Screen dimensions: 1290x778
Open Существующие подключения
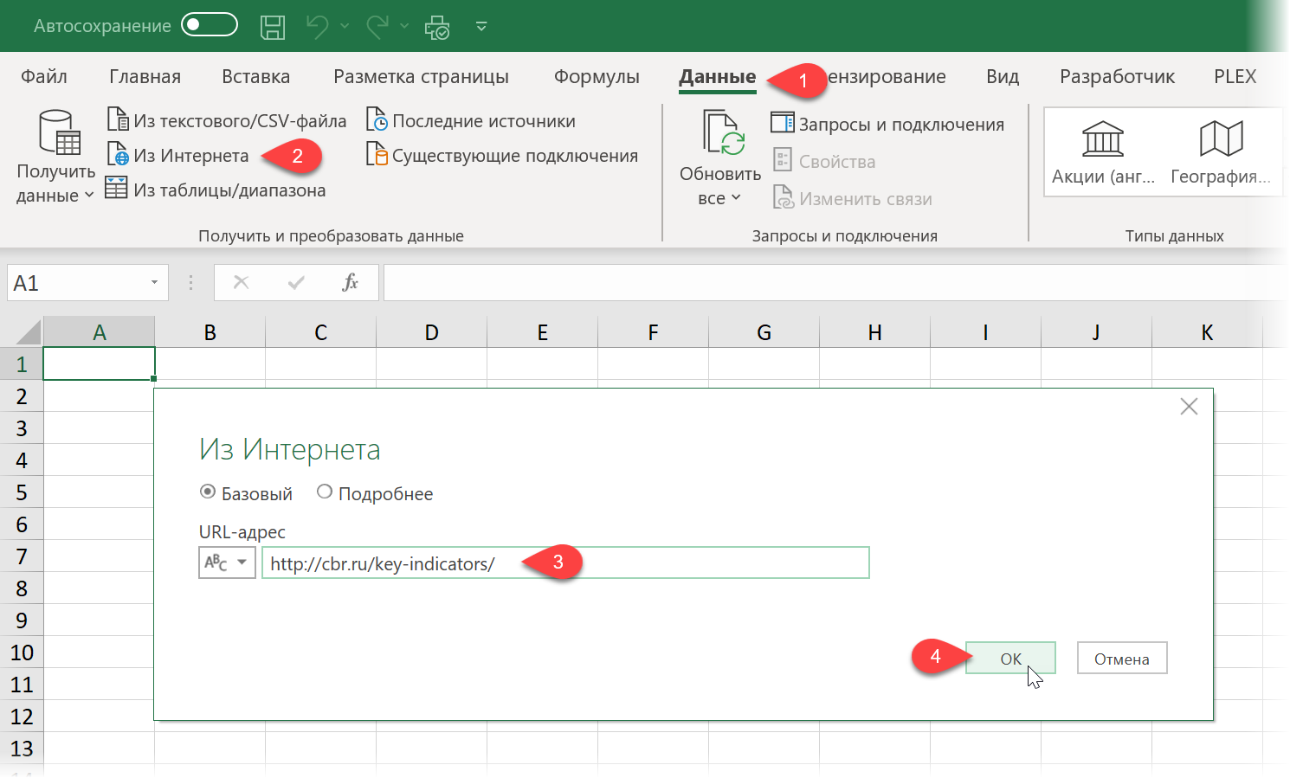pos(502,156)
